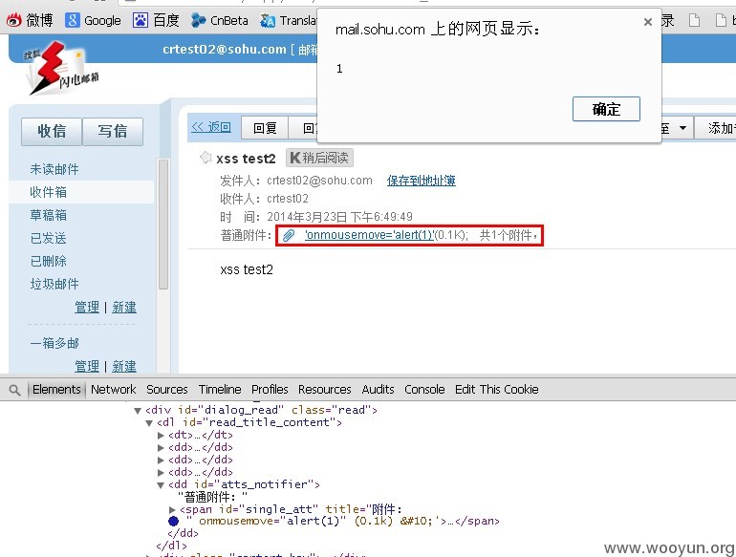This screenshot has width=736, height=557.
Task: Open 未读邮件 unread folder
Action: pos(54,169)
